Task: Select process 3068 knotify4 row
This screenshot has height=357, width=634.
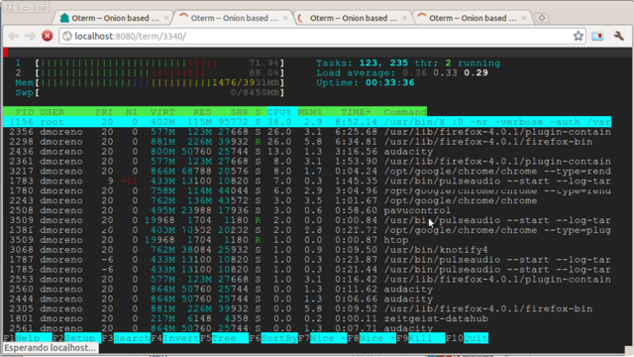Action: 307,250
